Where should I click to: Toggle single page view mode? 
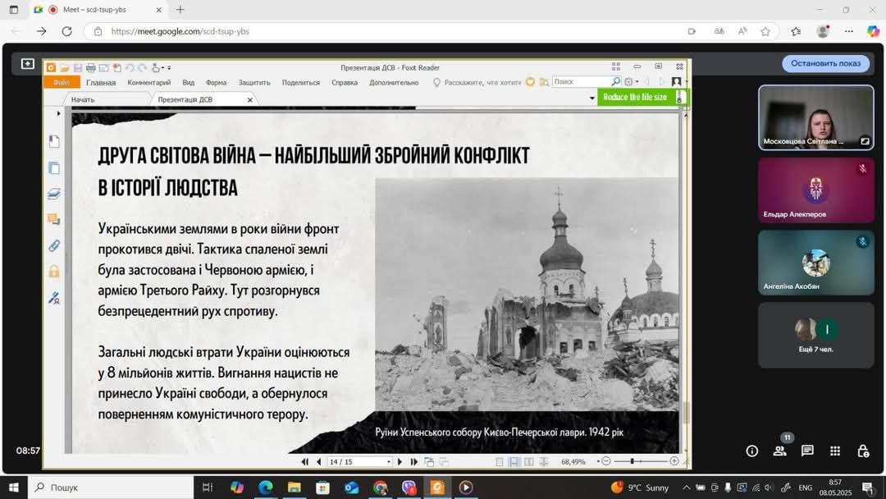coord(500,462)
